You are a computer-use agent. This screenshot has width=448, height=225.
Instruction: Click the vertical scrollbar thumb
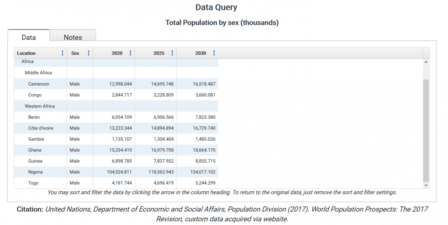coord(426,131)
